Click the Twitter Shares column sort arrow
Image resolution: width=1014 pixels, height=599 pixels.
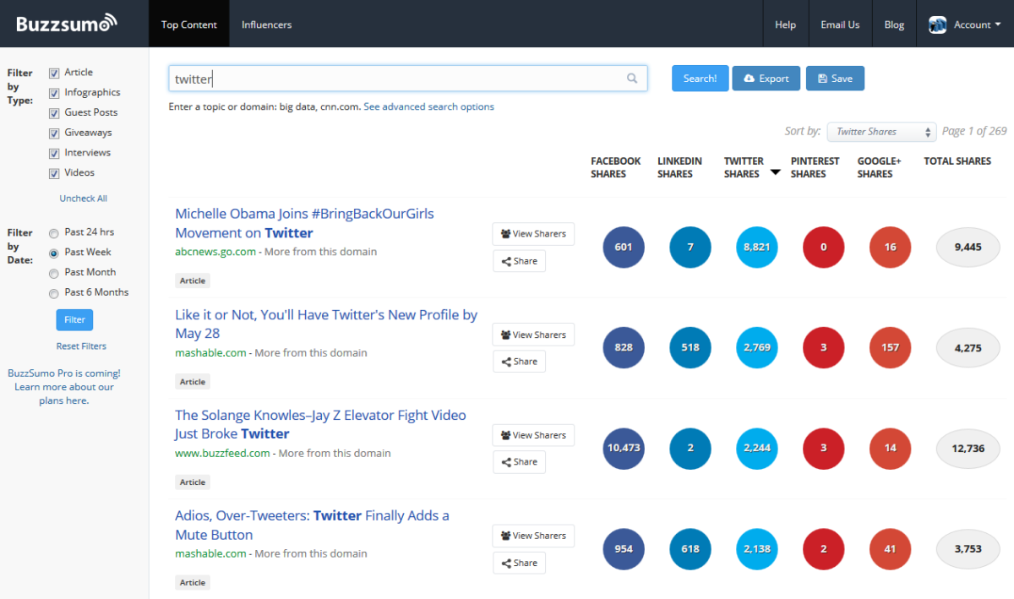tap(775, 172)
